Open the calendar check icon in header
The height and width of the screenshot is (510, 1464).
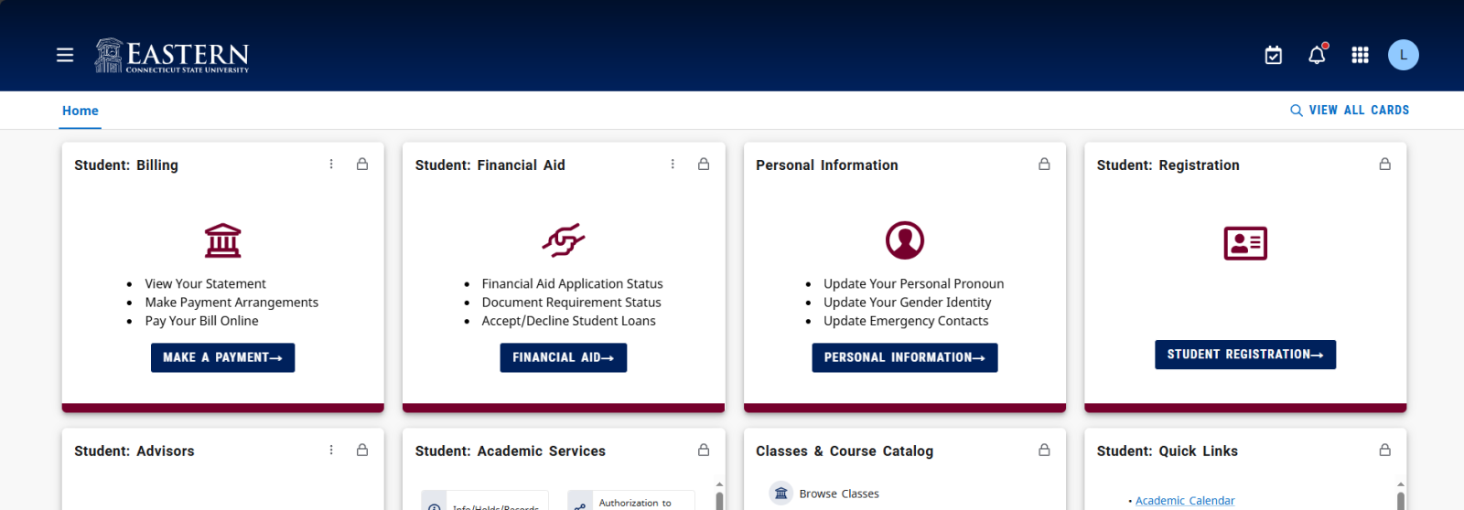pyautogui.click(x=1273, y=56)
